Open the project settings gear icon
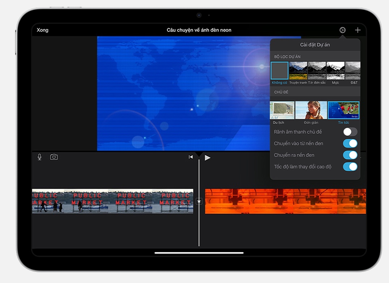 pos(342,30)
